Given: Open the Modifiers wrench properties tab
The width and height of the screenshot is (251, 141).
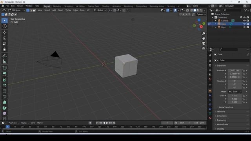Looking at the screenshot, I should pos(210,95).
